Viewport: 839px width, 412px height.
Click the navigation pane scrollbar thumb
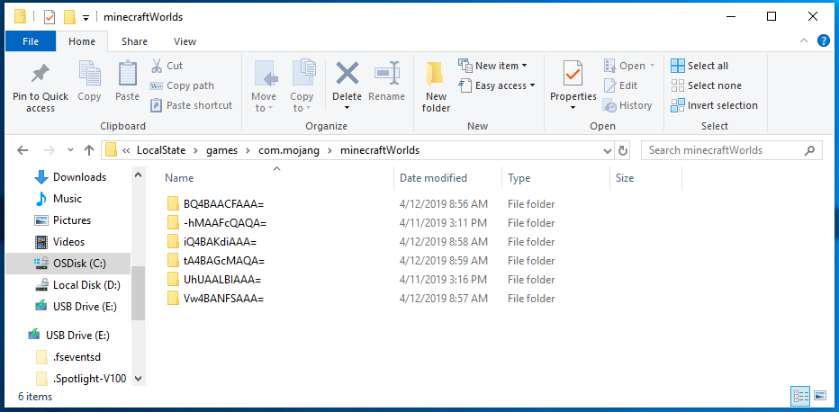click(138, 293)
